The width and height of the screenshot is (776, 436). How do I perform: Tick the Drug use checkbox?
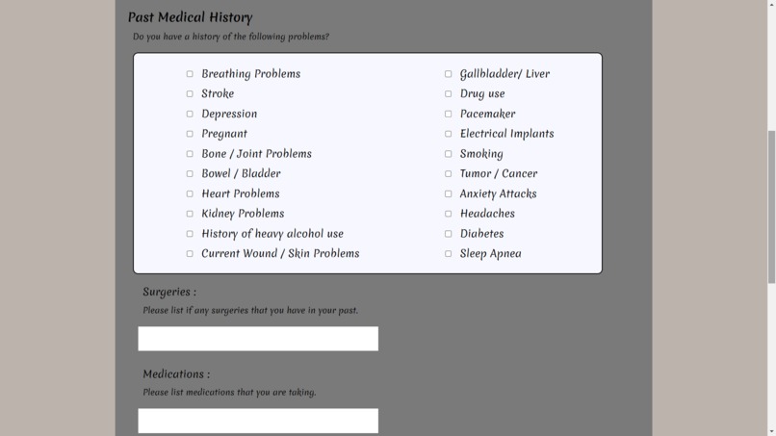coord(448,93)
